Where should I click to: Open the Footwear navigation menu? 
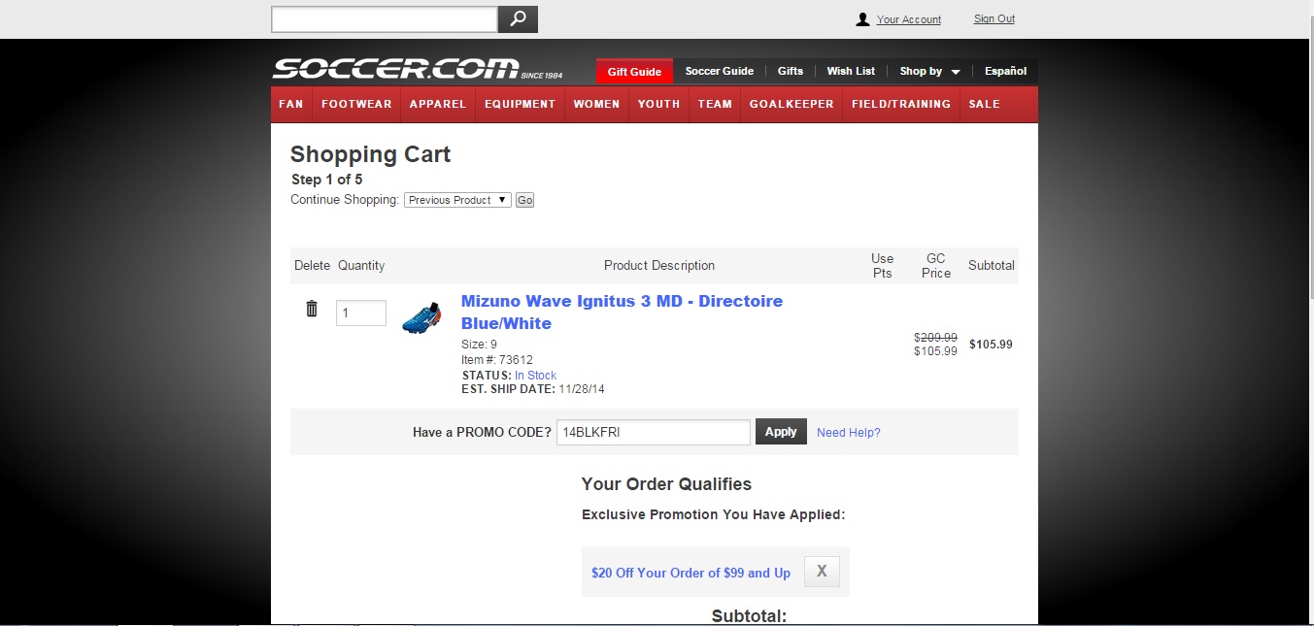tap(356, 104)
